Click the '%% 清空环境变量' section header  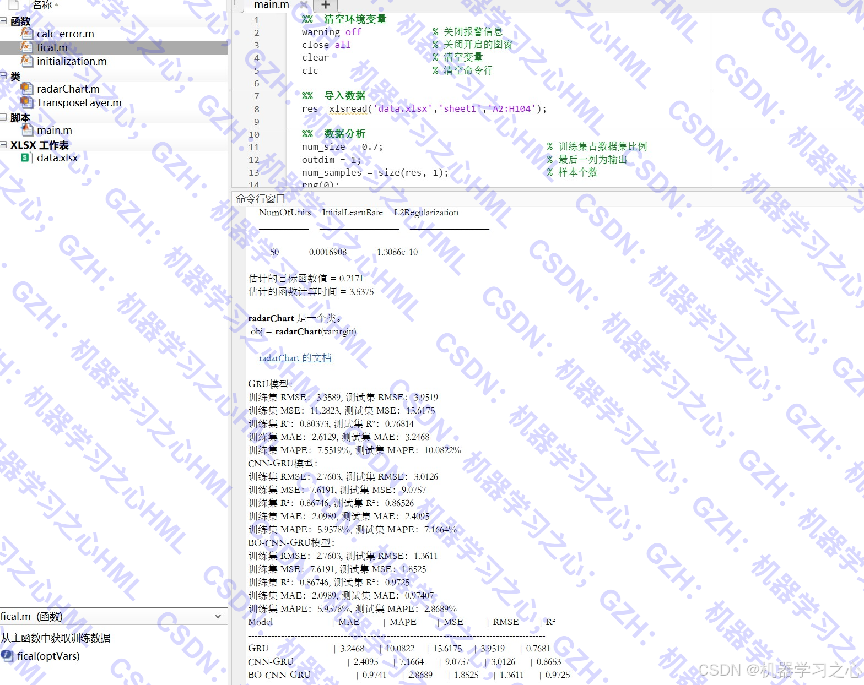point(344,19)
